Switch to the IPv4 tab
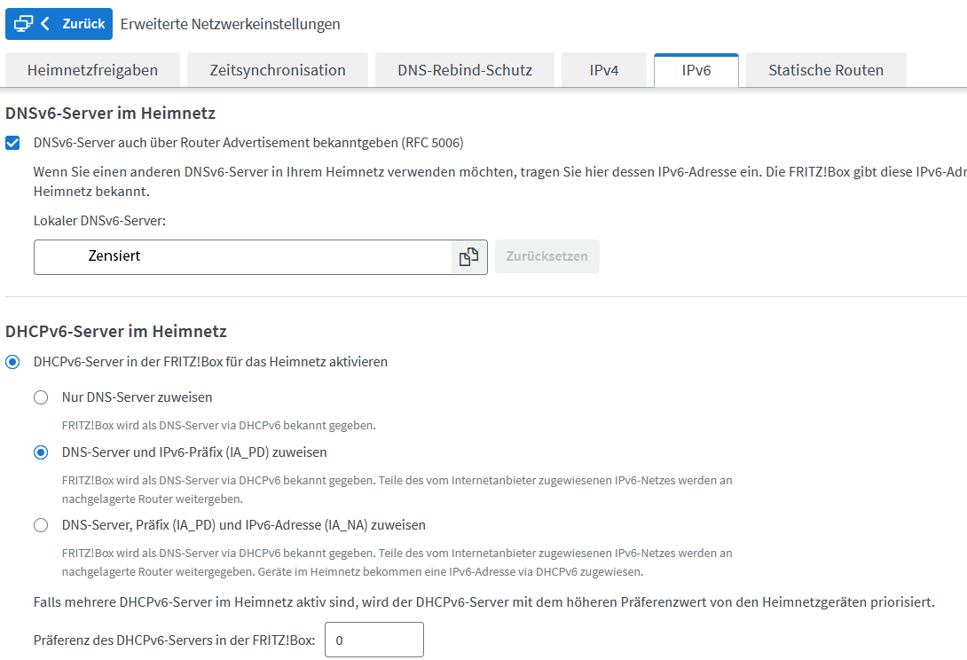967x660 pixels. (604, 70)
